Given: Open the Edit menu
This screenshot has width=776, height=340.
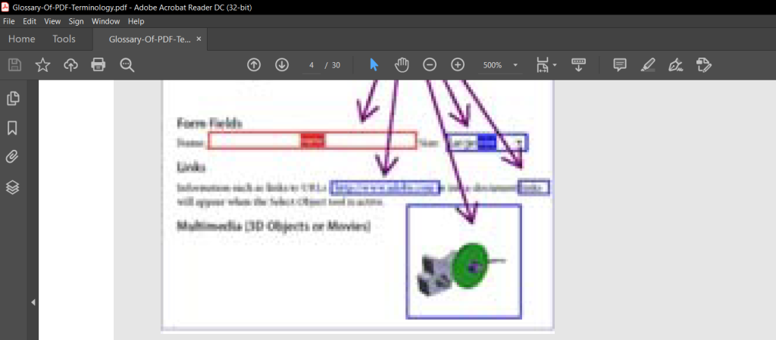Looking at the screenshot, I should 30,21.
